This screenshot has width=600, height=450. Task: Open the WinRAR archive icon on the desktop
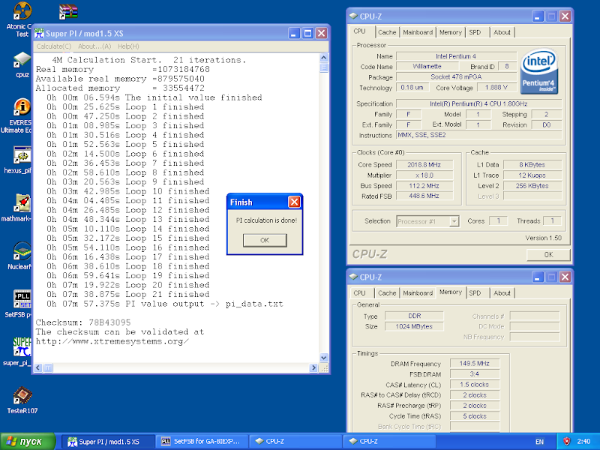pyautogui.click(x=69, y=11)
